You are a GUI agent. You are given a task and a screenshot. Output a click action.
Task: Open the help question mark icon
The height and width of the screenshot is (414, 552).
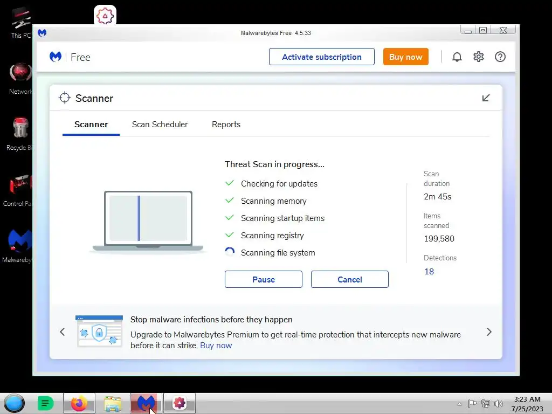(500, 57)
